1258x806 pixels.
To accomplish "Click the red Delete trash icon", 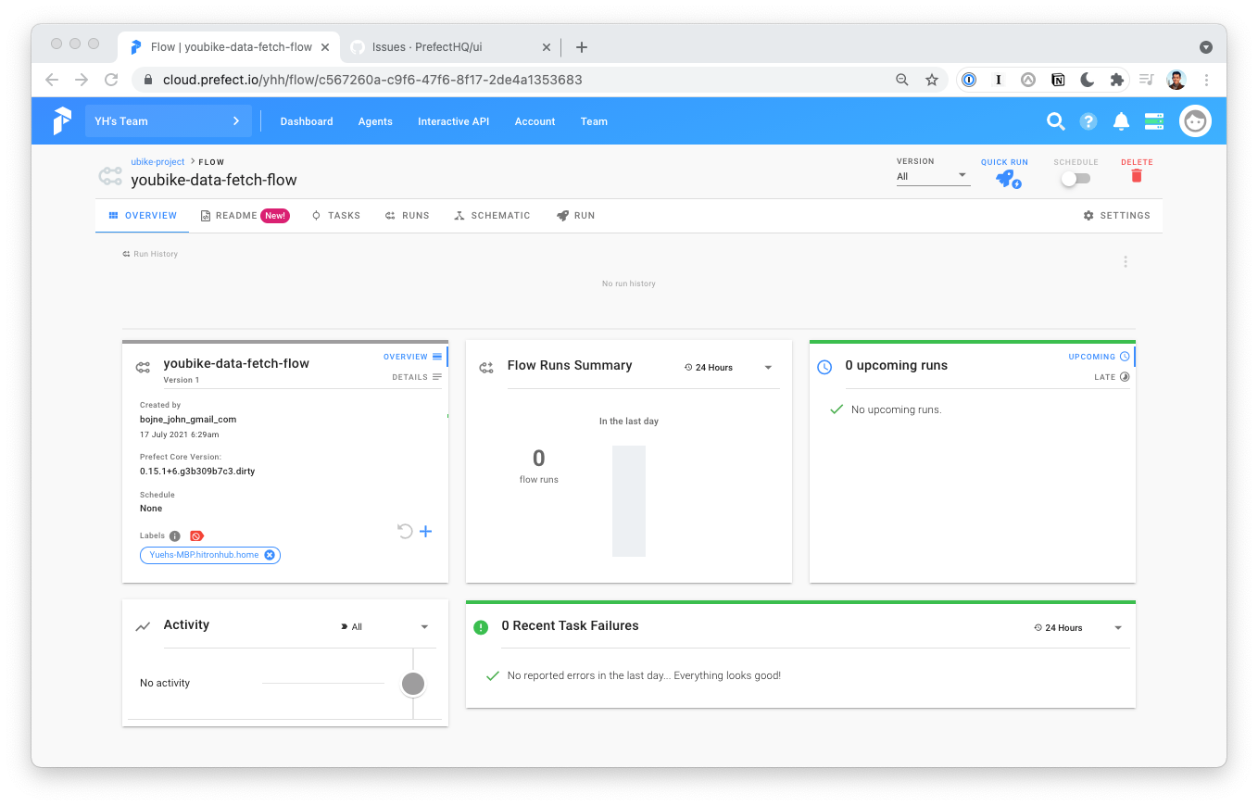I will point(1137,176).
